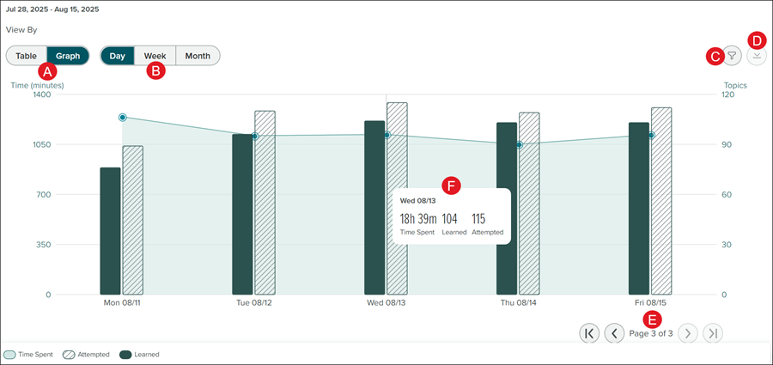View data by Week
Image resolution: width=773 pixels, height=365 pixels.
155,56
